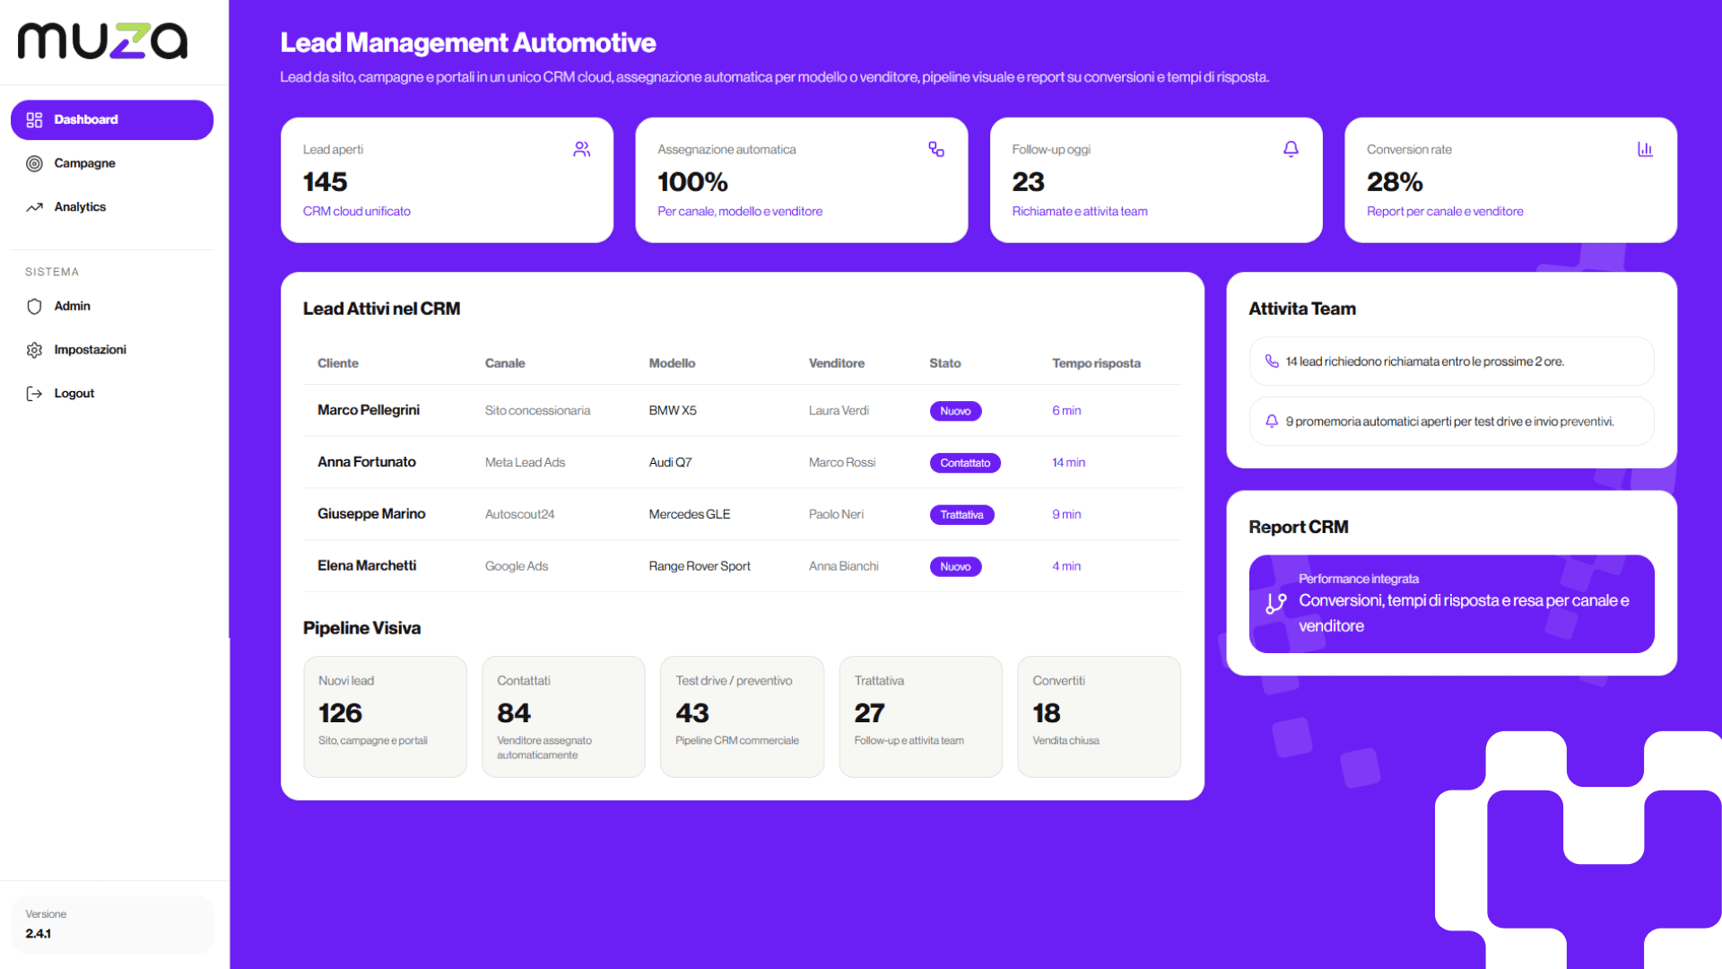
Task: Click the Google Ads channel cell
Action: pos(516,567)
